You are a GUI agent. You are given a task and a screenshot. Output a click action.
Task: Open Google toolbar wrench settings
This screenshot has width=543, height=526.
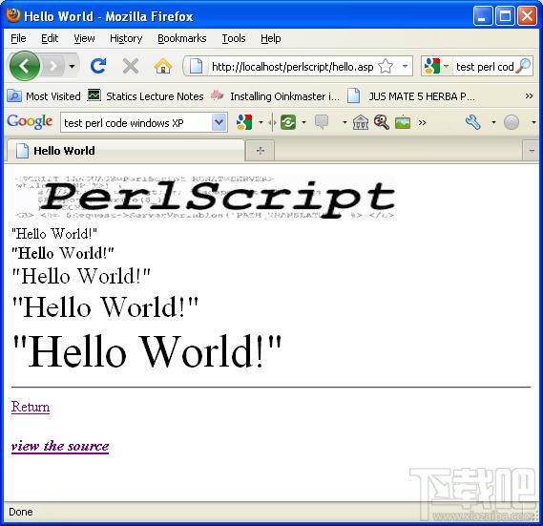(x=473, y=122)
